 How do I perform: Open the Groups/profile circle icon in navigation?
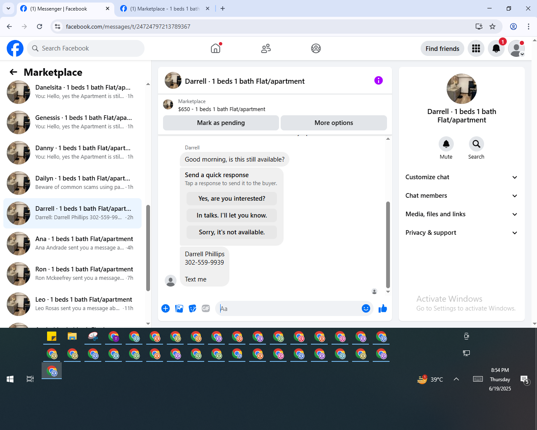pos(316,48)
